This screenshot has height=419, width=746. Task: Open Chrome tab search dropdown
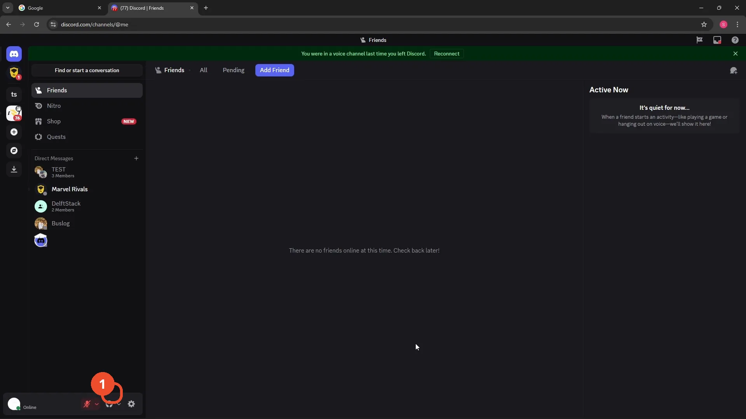[x=7, y=8]
